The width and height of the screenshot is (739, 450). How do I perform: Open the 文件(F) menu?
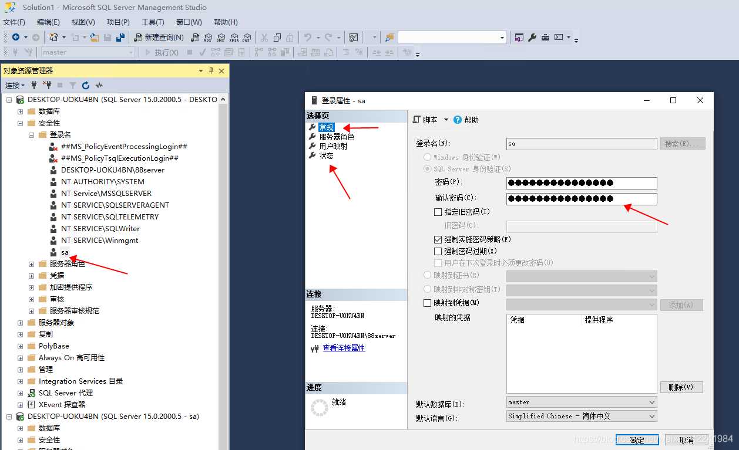point(14,22)
